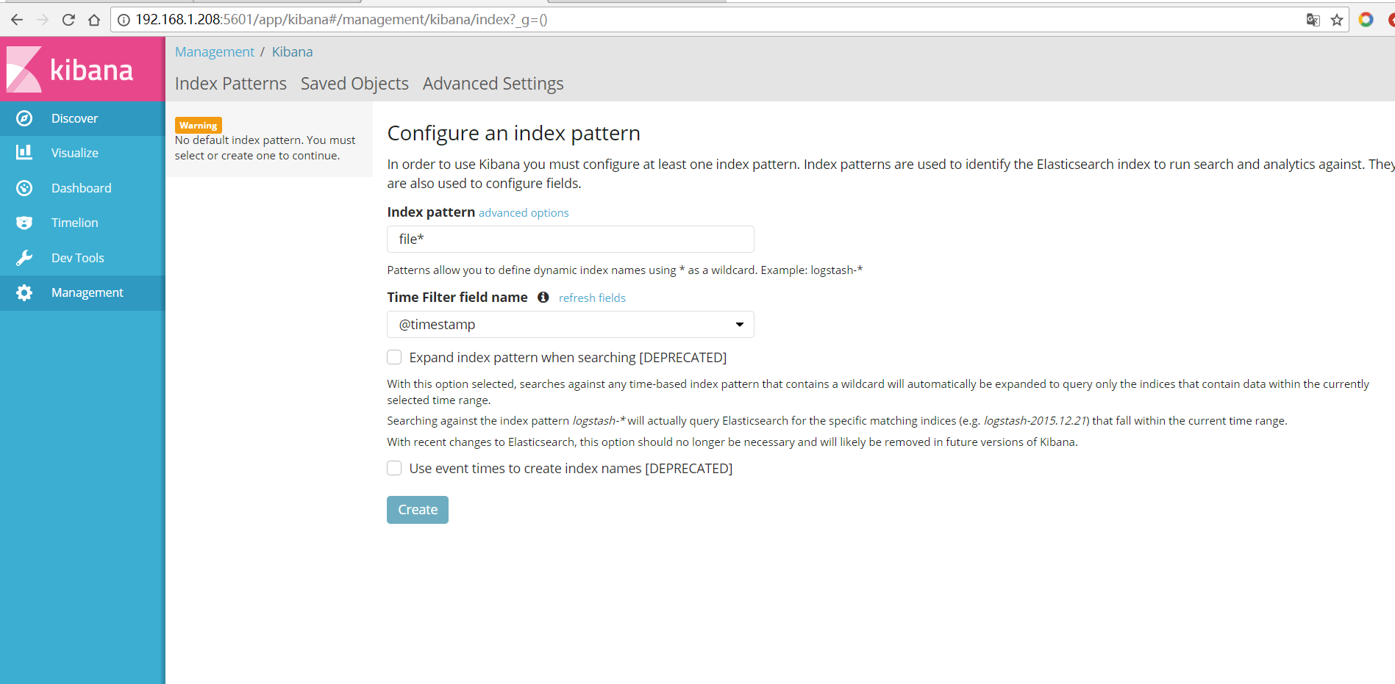Switch to the Advanced Settings tab
1395x684 pixels.
point(493,84)
